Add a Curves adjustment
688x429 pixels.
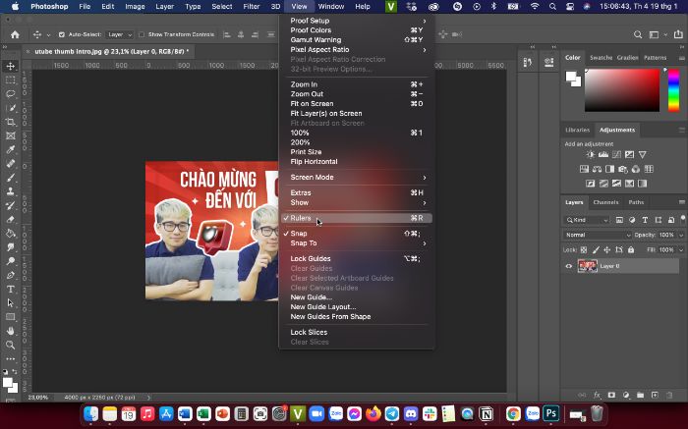point(616,155)
